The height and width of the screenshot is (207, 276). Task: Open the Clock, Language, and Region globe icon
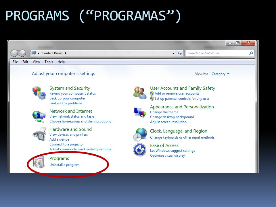(140, 135)
